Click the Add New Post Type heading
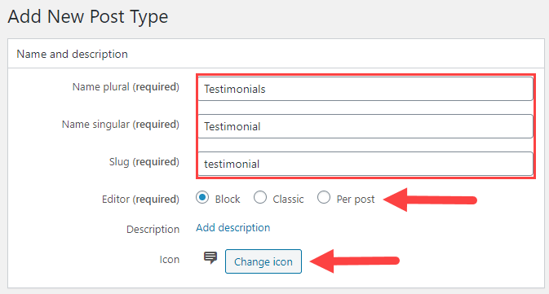549x294 pixels. (x=88, y=17)
